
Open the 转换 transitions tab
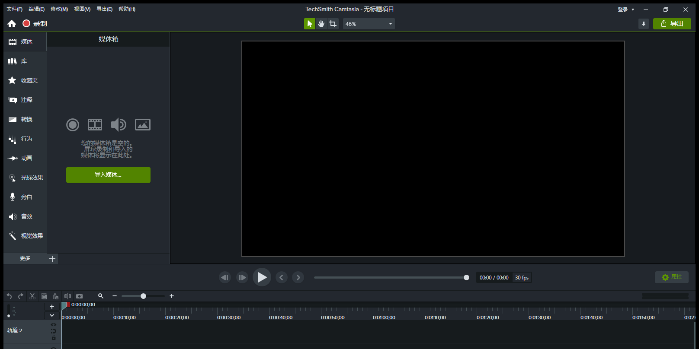(25, 119)
